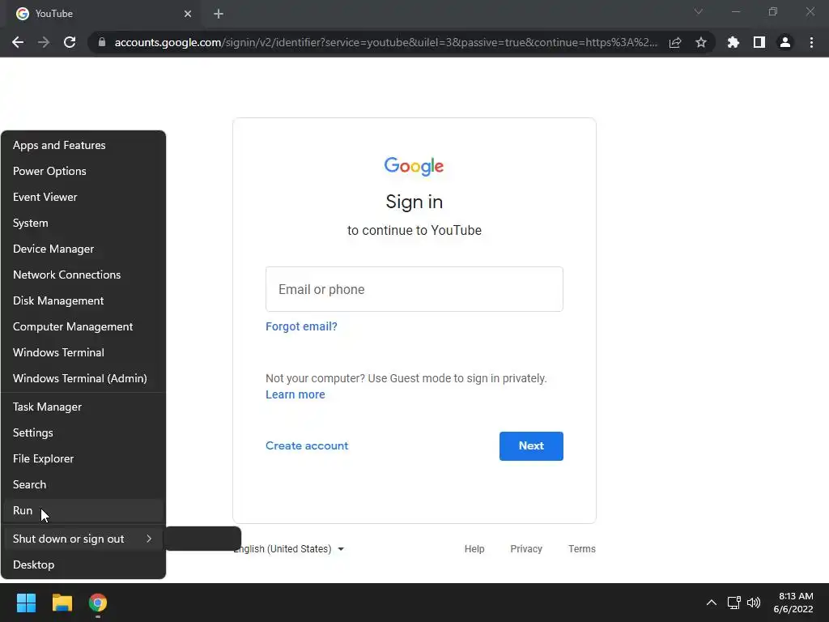Click Run in the menu
This screenshot has width=829, height=622.
pos(83,510)
